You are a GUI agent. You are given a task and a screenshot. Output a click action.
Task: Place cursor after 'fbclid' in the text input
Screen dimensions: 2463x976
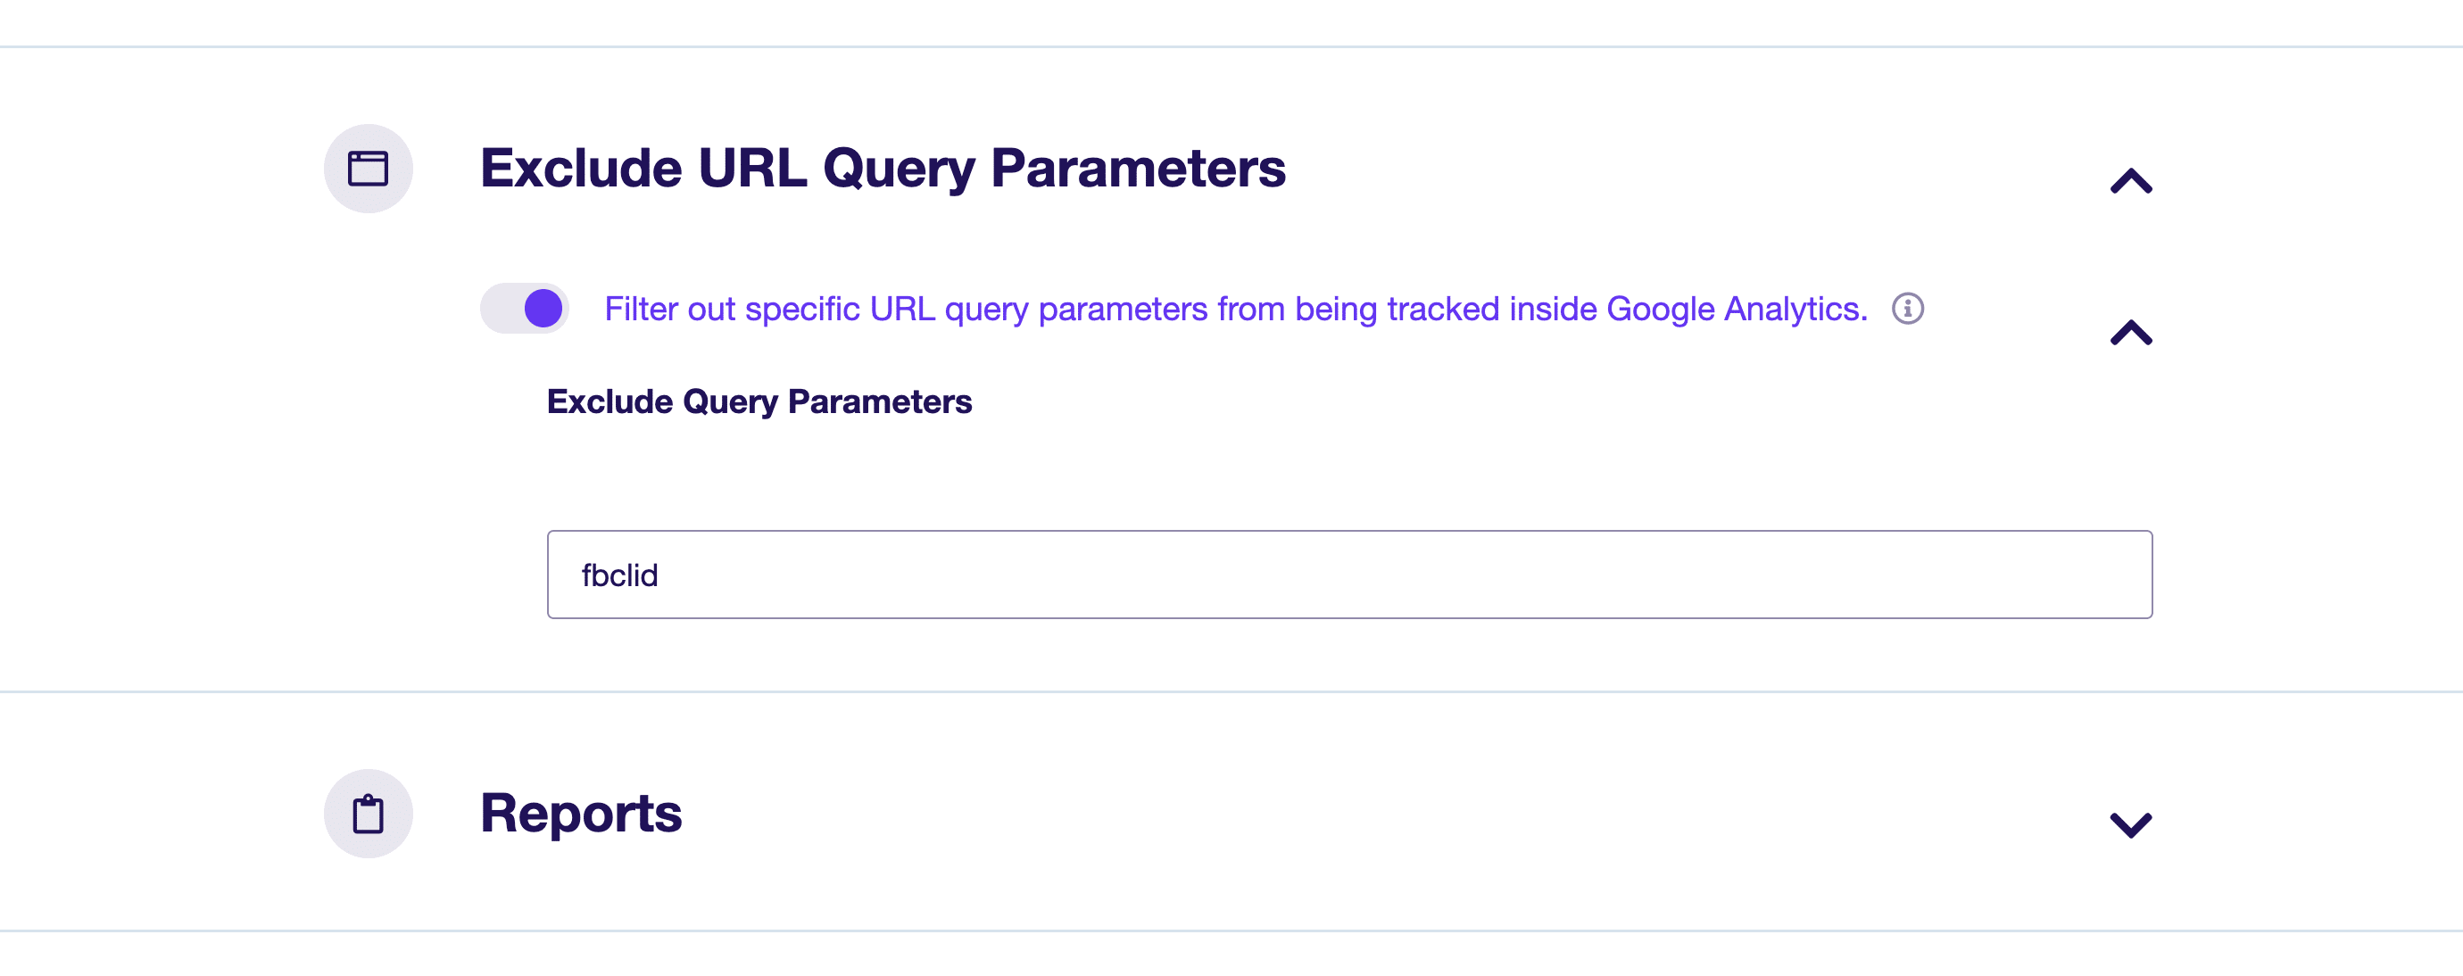coord(659,575)
